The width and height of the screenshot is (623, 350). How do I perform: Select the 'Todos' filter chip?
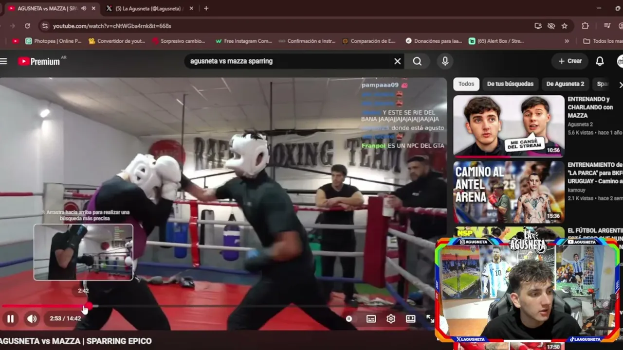[466, 84]
